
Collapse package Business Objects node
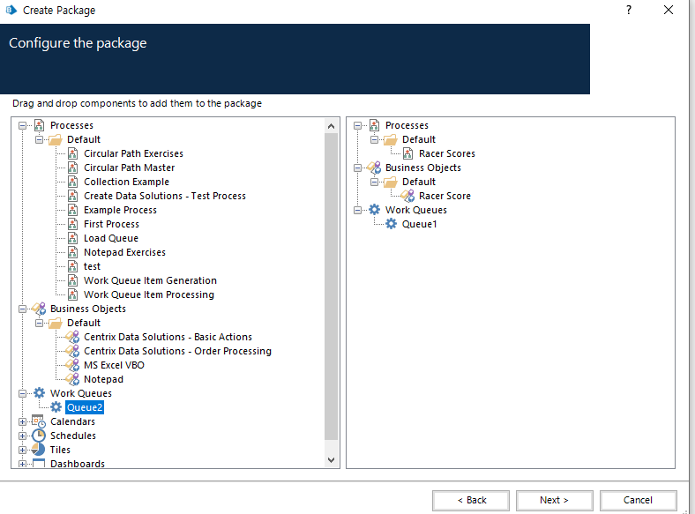tap(357, 168)
